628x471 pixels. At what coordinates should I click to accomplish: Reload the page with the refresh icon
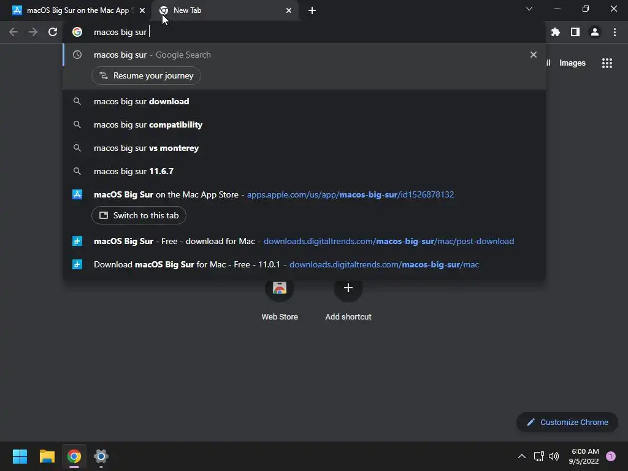click(53, 32)
